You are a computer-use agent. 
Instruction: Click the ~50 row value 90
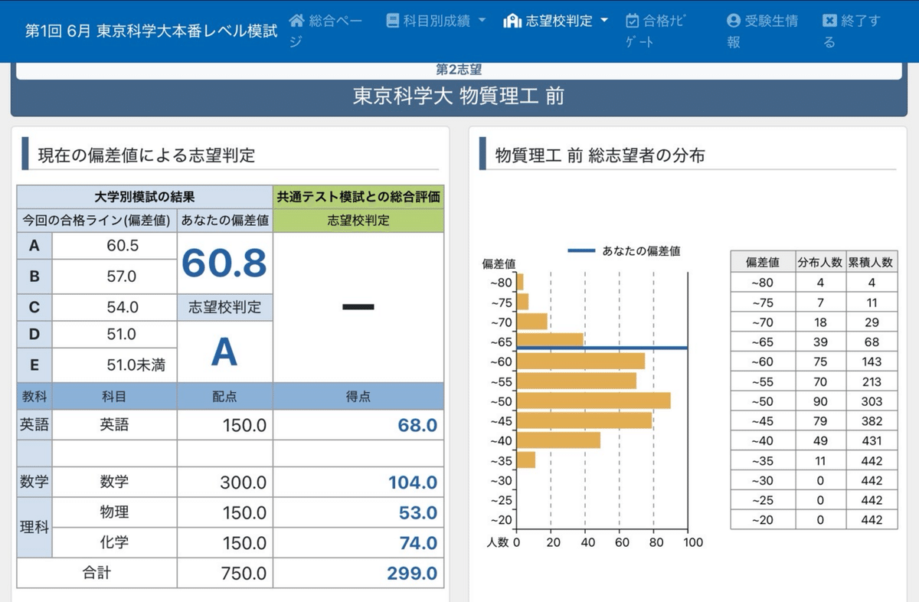tap(820, 401)
